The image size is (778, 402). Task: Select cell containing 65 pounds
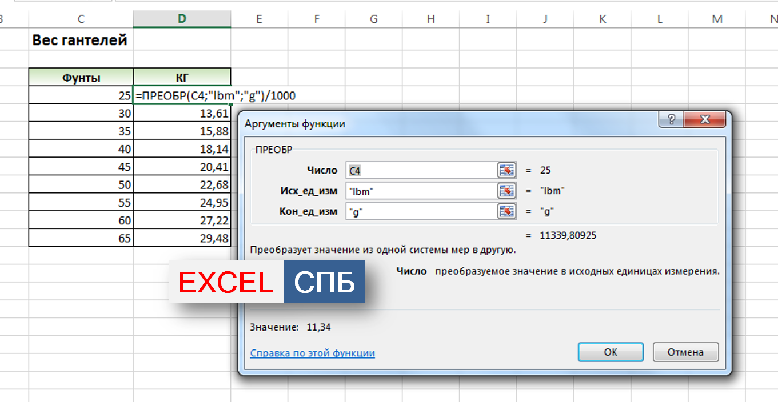pos(81,238)
